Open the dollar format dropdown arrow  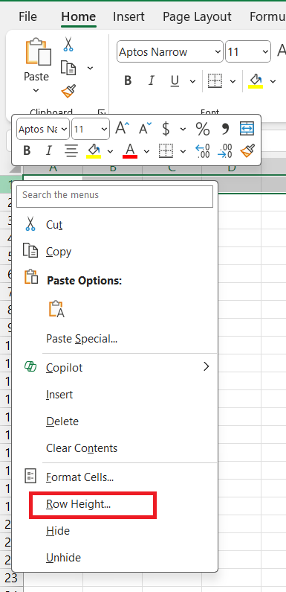click(x=183, y=129)
